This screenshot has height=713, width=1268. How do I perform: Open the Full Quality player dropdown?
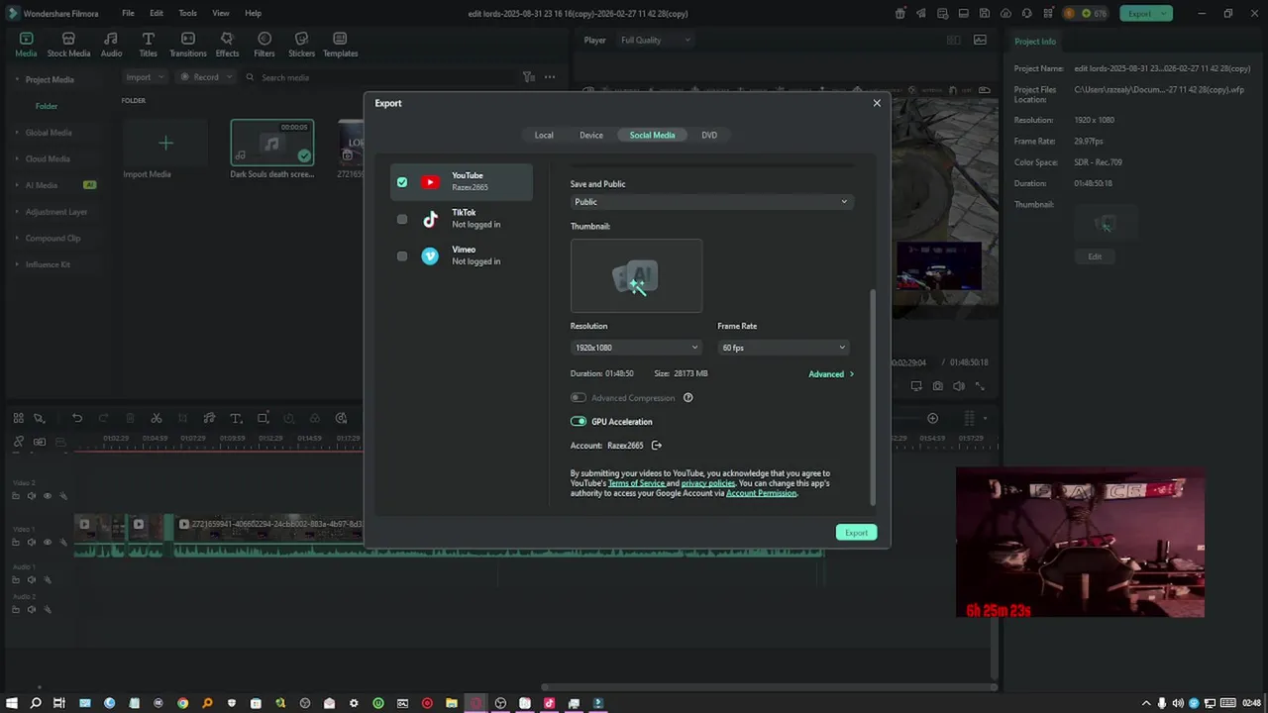point(655,41)
